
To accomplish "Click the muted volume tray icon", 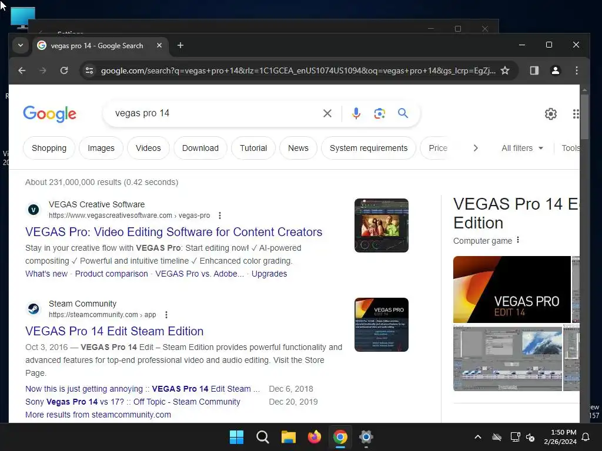I will pos(530,437).
